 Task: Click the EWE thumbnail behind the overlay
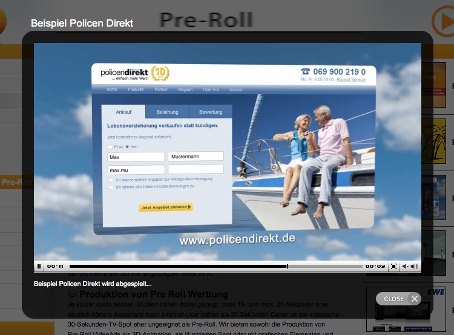406,309
